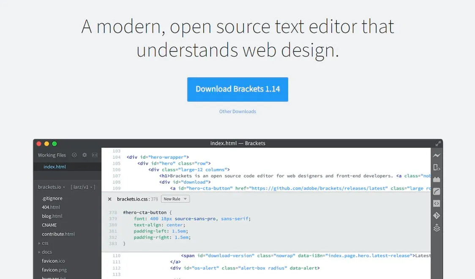Select index.html in Working Files
Screen dimensions: 475x279
pyautogui.click(x=54, y=166)
